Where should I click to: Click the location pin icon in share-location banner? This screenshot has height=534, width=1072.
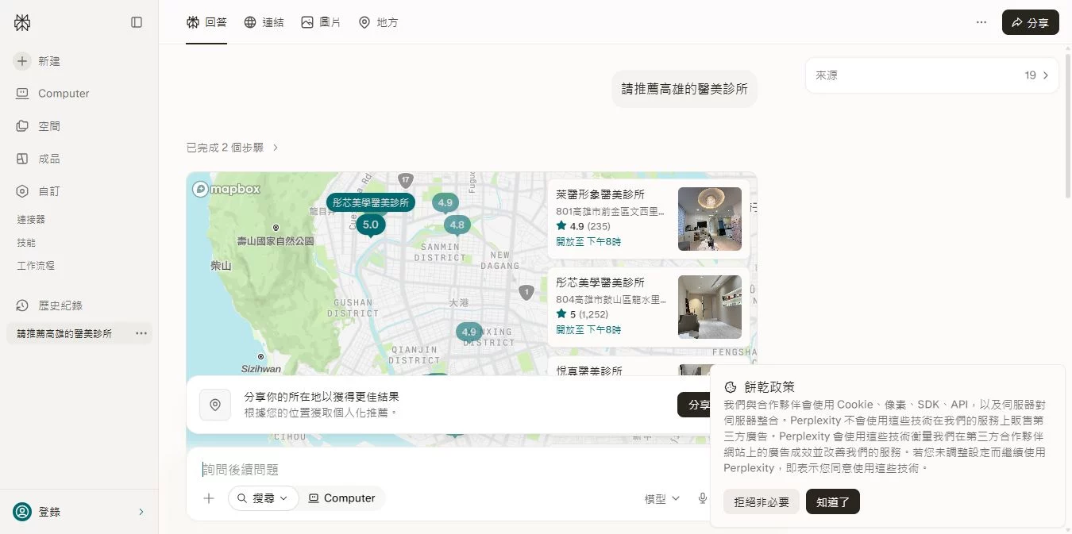pos(215,405)
